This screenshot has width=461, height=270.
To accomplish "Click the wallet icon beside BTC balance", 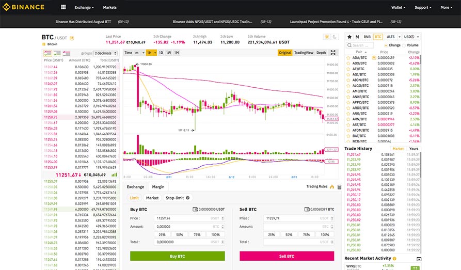I will [x=307, y=210].
